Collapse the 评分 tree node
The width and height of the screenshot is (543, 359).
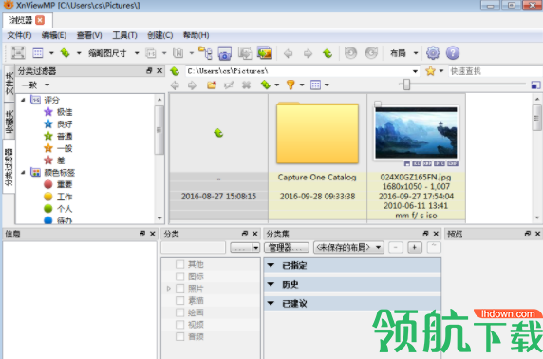point(23,100)
